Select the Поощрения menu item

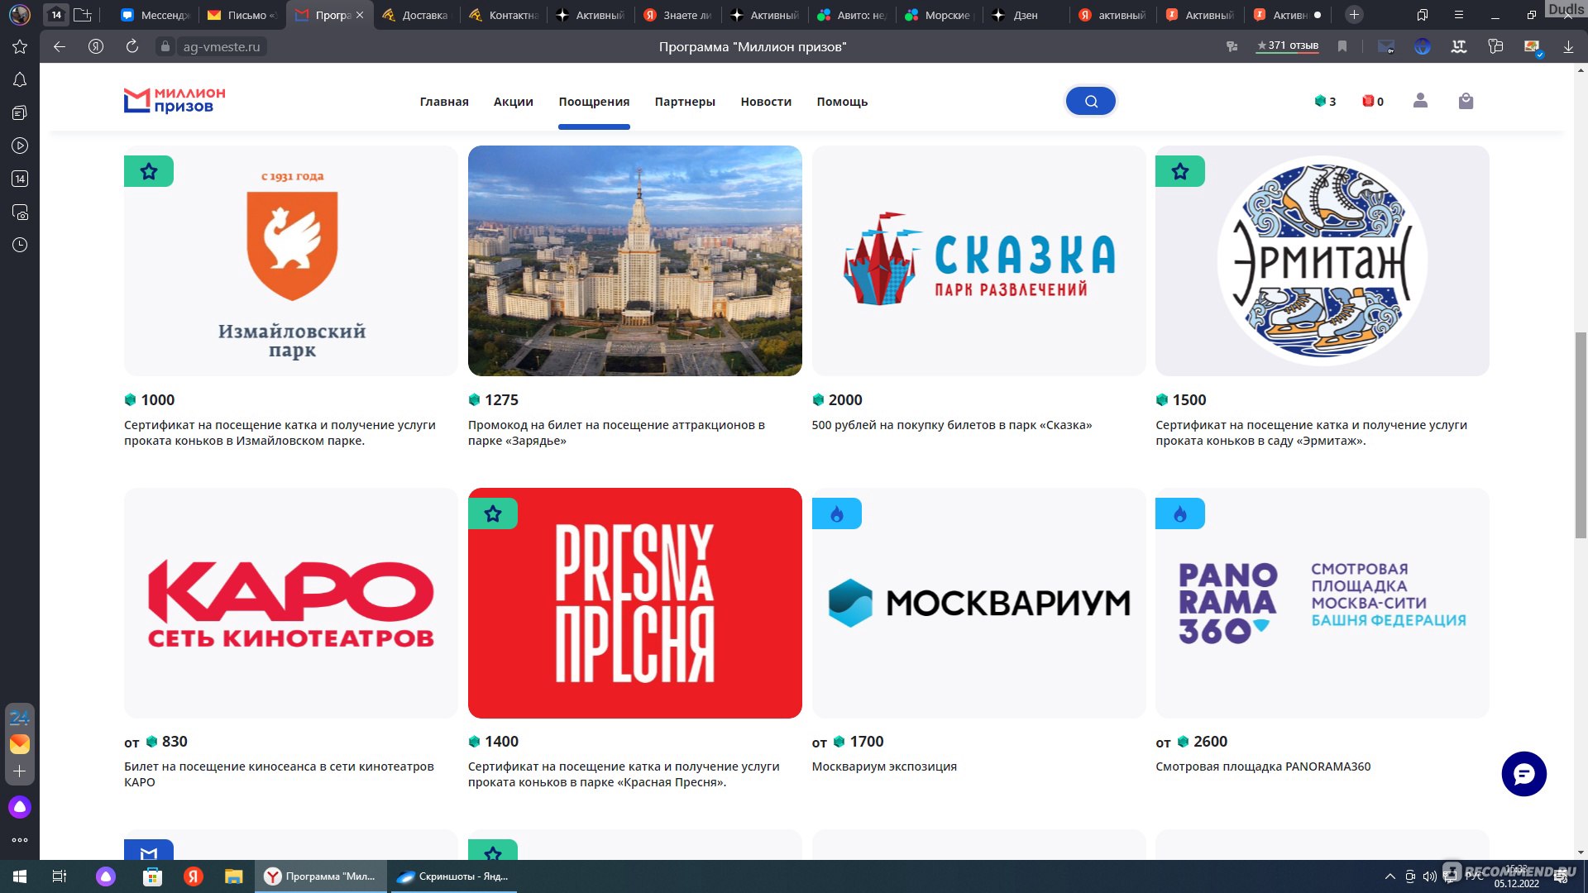pos(594,102)
